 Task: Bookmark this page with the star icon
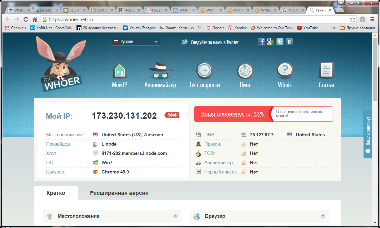353,19
